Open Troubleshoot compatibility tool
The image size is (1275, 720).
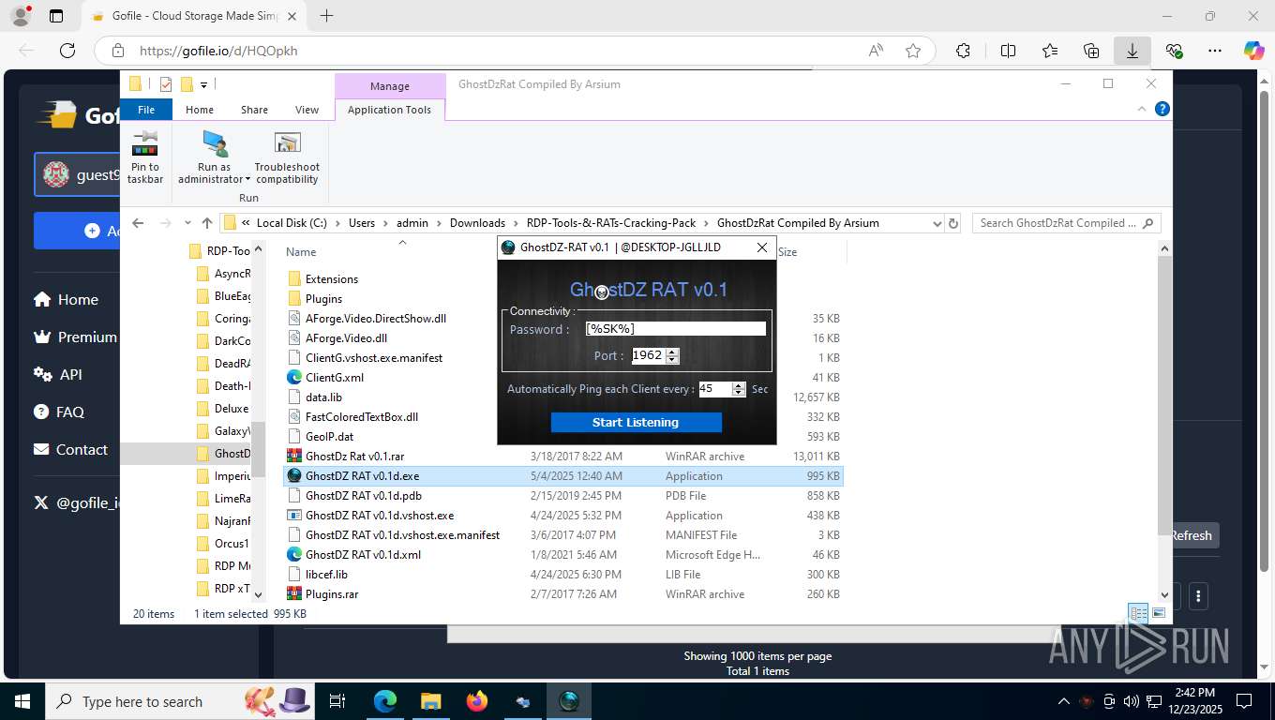pyautogui.click(x=287, y=157)
